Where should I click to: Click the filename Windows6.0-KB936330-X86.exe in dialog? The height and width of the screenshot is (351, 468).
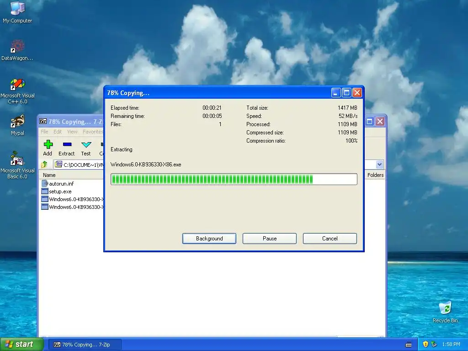point(146,165)
